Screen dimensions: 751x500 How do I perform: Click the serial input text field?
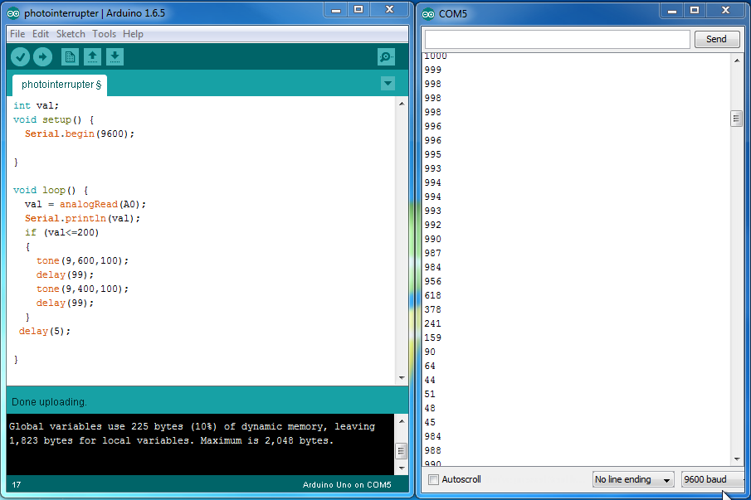(557, 39)
